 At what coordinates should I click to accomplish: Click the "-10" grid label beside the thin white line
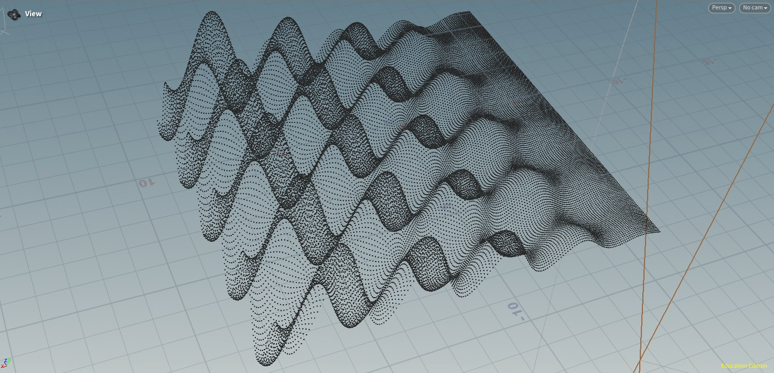(618, 81)
